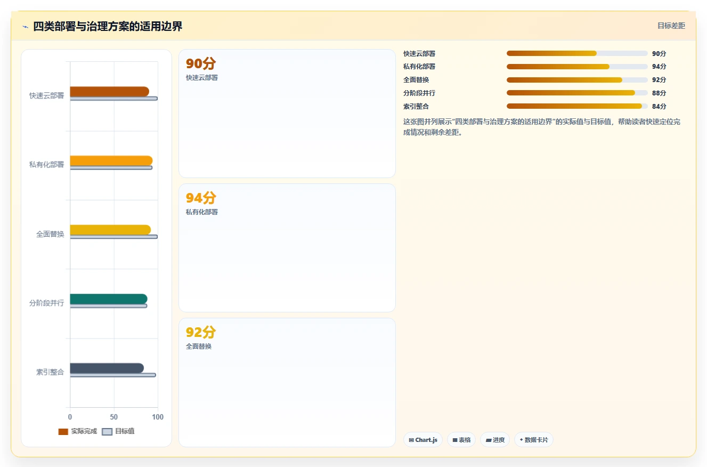Click the 94分 value in progress list
This screenshot has height=467, width=707.
click(659, 67)
